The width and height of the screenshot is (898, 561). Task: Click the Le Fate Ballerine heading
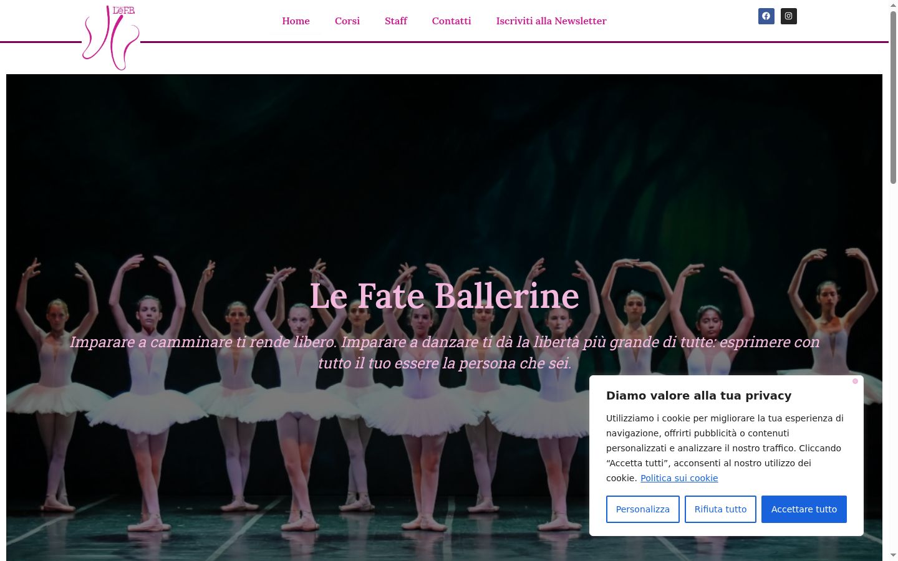click(445, 295)
